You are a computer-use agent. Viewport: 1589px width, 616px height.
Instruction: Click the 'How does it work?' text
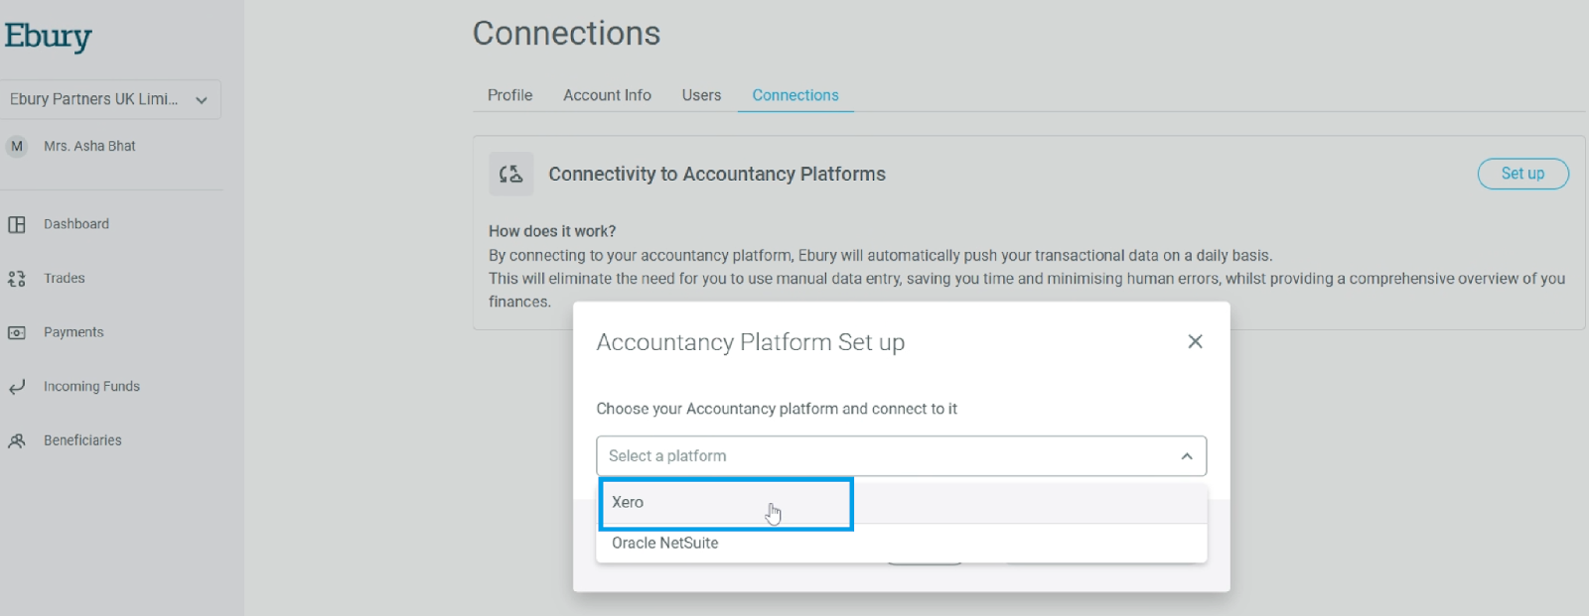point(552,231)
